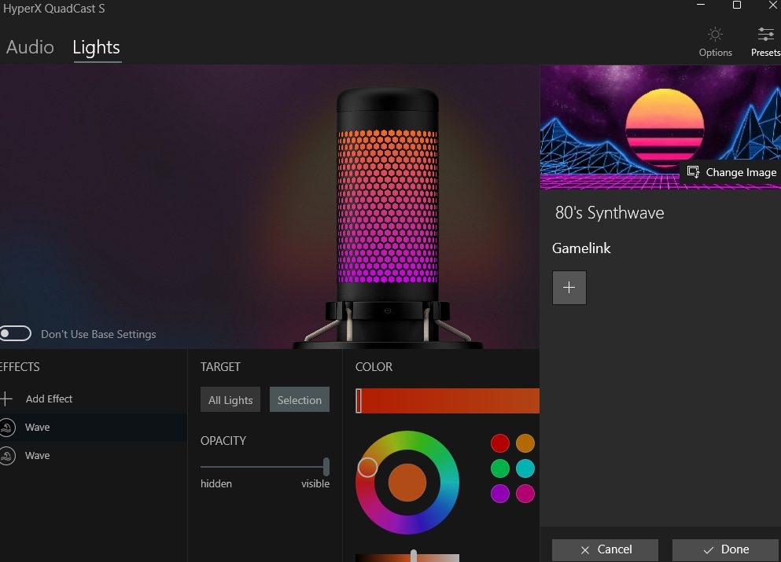Pick the orange color swatch
Viewport: 781px width, 562px height.
coord(525,443)
